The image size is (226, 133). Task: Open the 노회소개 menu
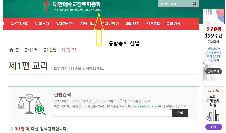(42, 24)
